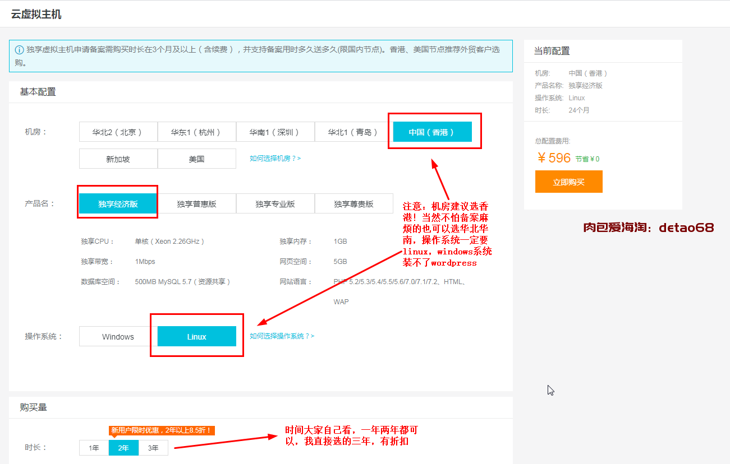Set the duration to 3年

click(x=153, y=448)
